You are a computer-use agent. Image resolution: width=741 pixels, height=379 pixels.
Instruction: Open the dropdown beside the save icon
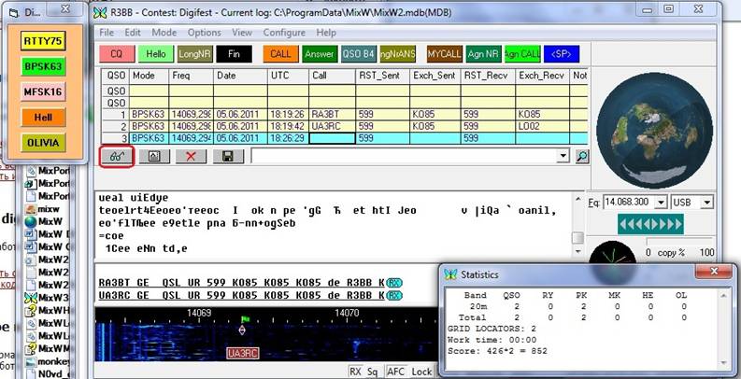563,157
